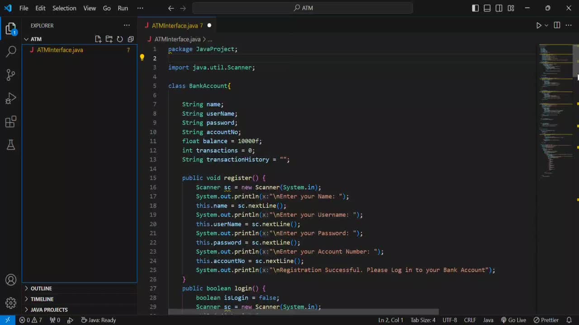This screenshot has height=325, width=579.
Task: Open the dropdown arrow next to Run button
Action: (546, 26)
